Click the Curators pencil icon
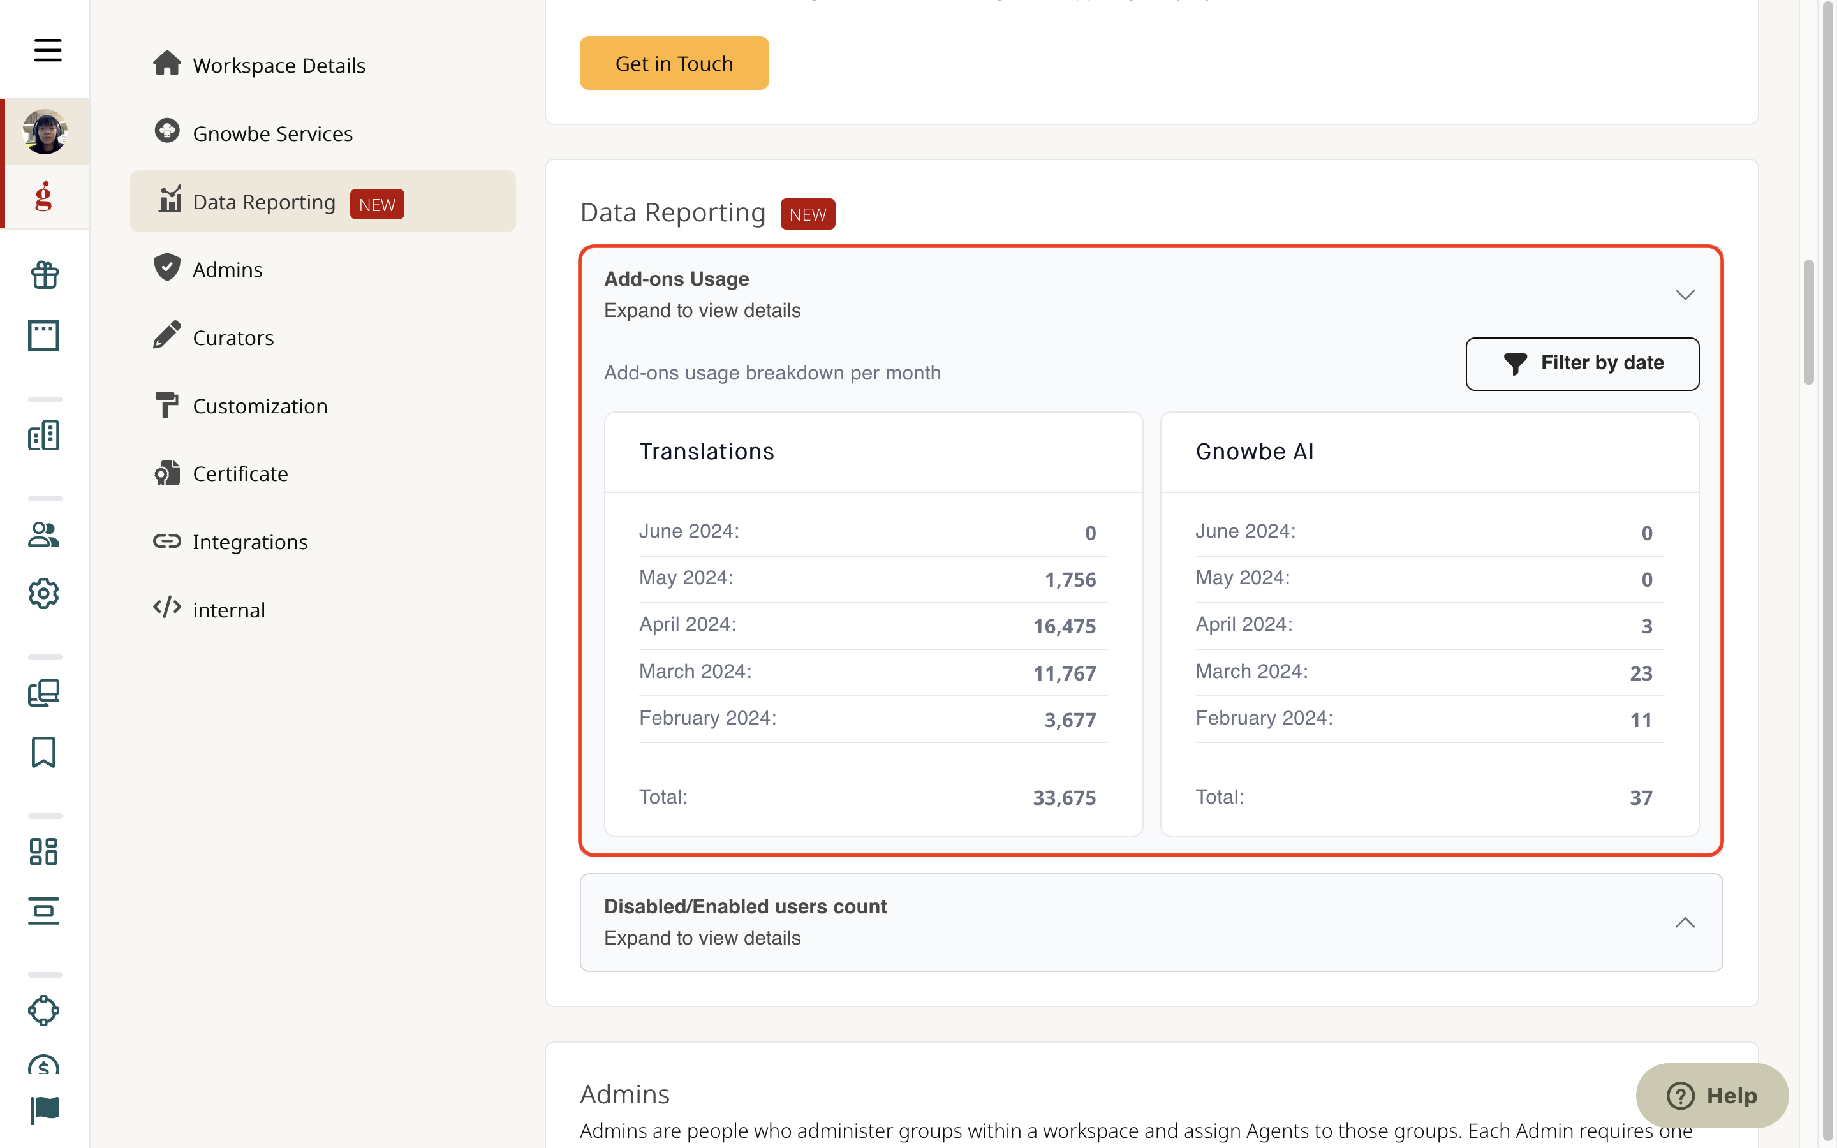 click(x=167, y=335)
